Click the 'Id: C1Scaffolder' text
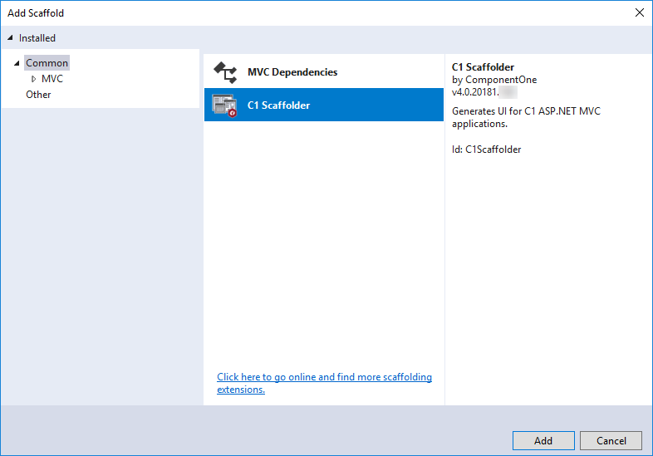 (x=486, y=150)
